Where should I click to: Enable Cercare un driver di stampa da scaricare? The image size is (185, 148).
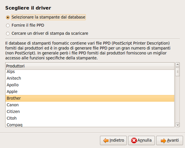(8, 34)
